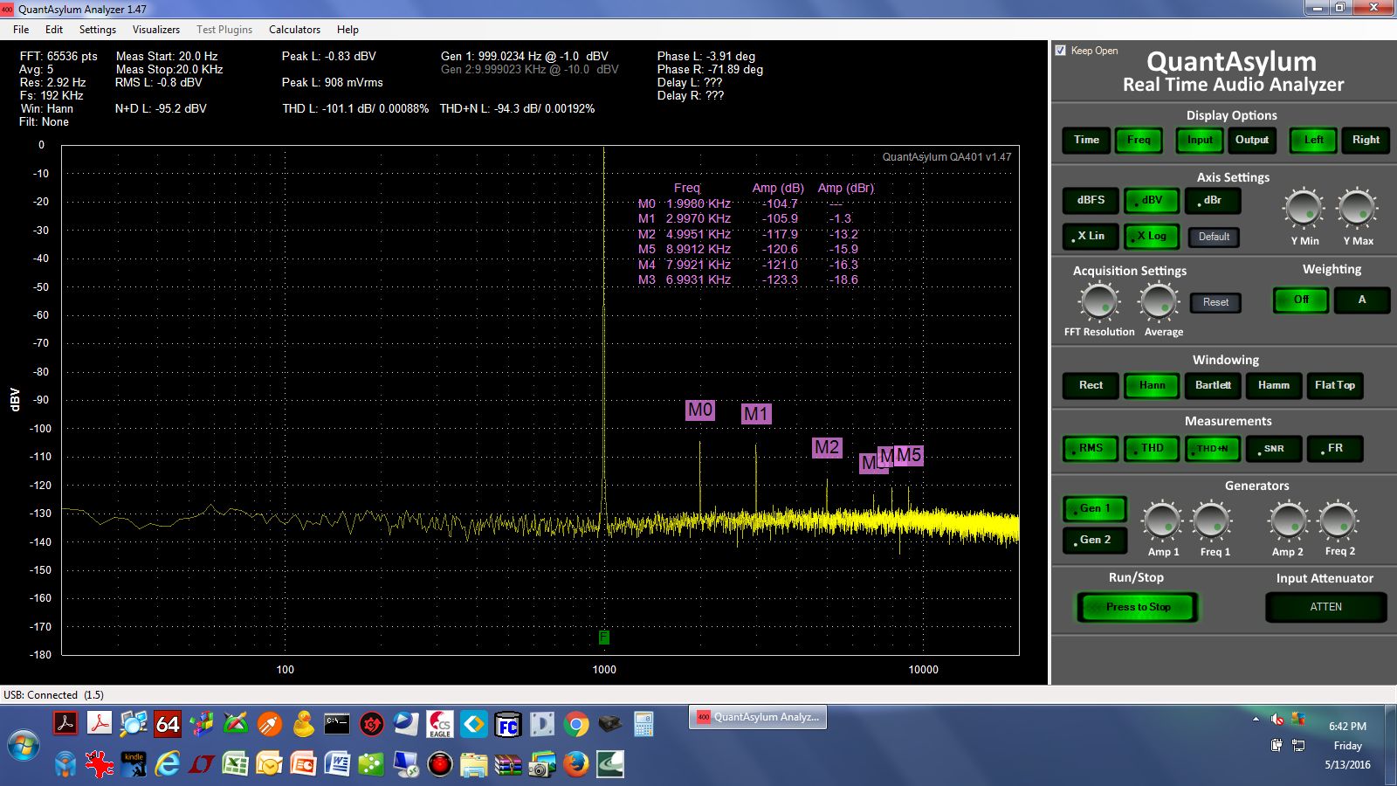
Task: Click the M0 1.9980 KHz table row
Action: pos(749,203)
